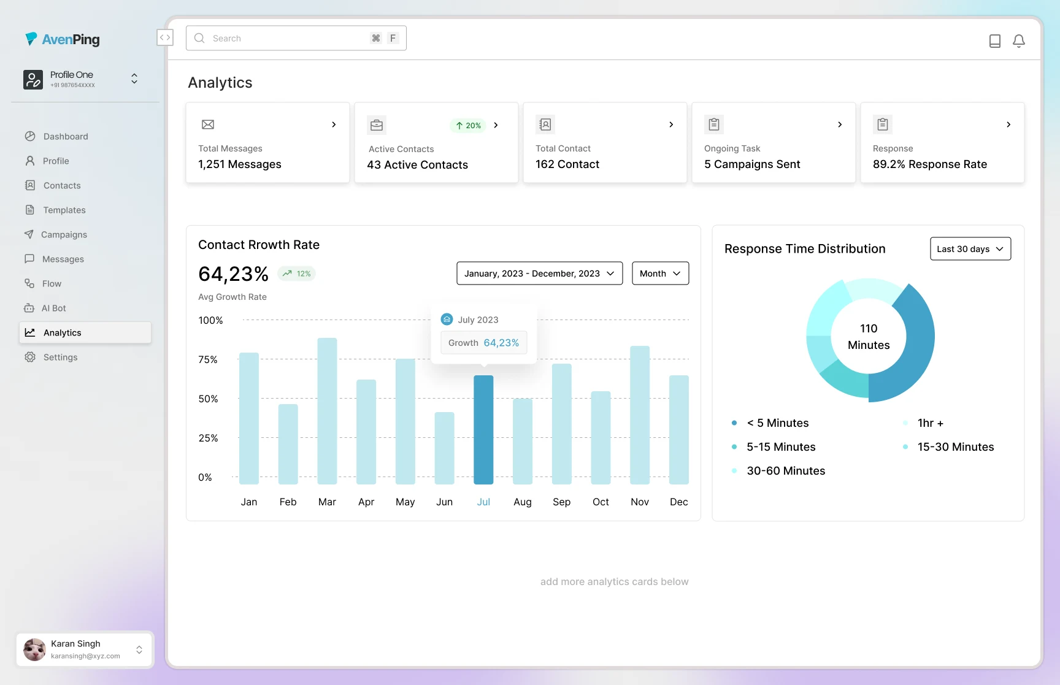This screenshot has height=685, width=1060.
Task: Open Templates in the sidebar
Action: [x=85, y=210]
